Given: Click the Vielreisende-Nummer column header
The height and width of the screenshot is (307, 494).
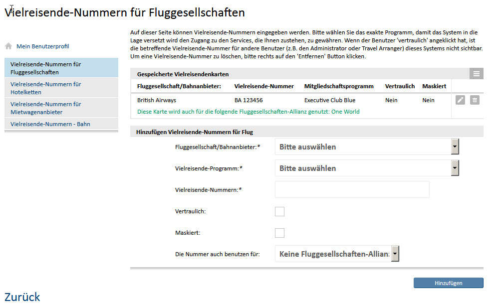Looking at the screenshot, I should (264, 86).
